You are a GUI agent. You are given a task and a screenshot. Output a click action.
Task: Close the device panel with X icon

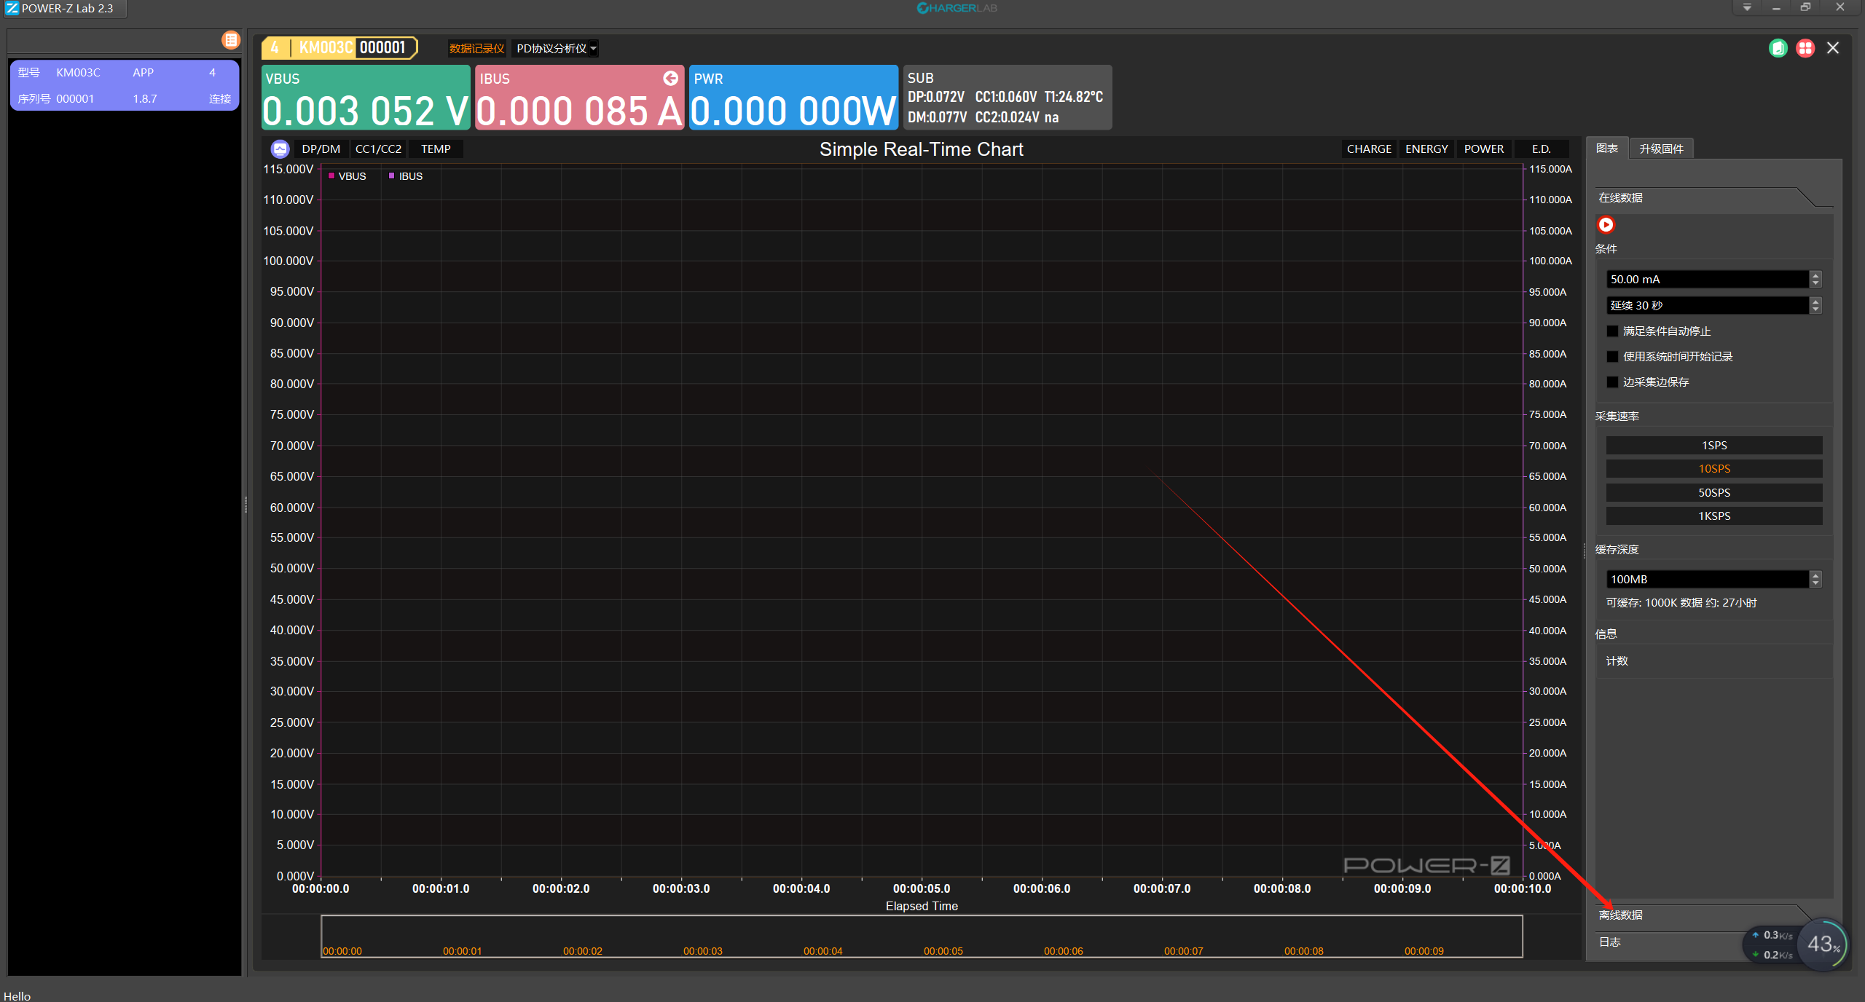point(1833,48)
